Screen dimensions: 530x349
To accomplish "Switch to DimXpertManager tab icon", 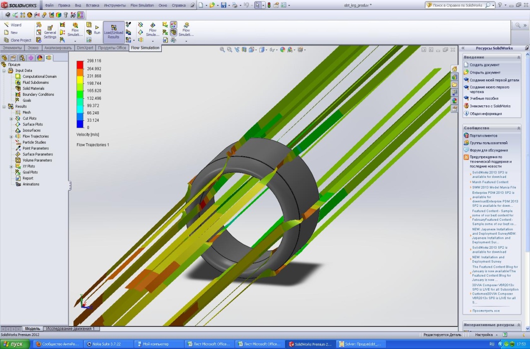I will pyautogui.click(x=31, y=58).
